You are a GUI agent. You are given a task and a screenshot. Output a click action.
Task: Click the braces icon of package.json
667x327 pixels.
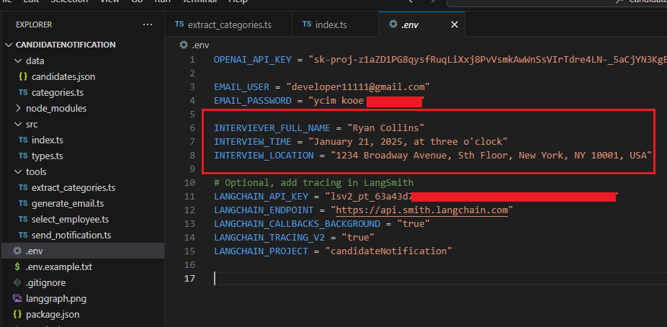[17, 315]
